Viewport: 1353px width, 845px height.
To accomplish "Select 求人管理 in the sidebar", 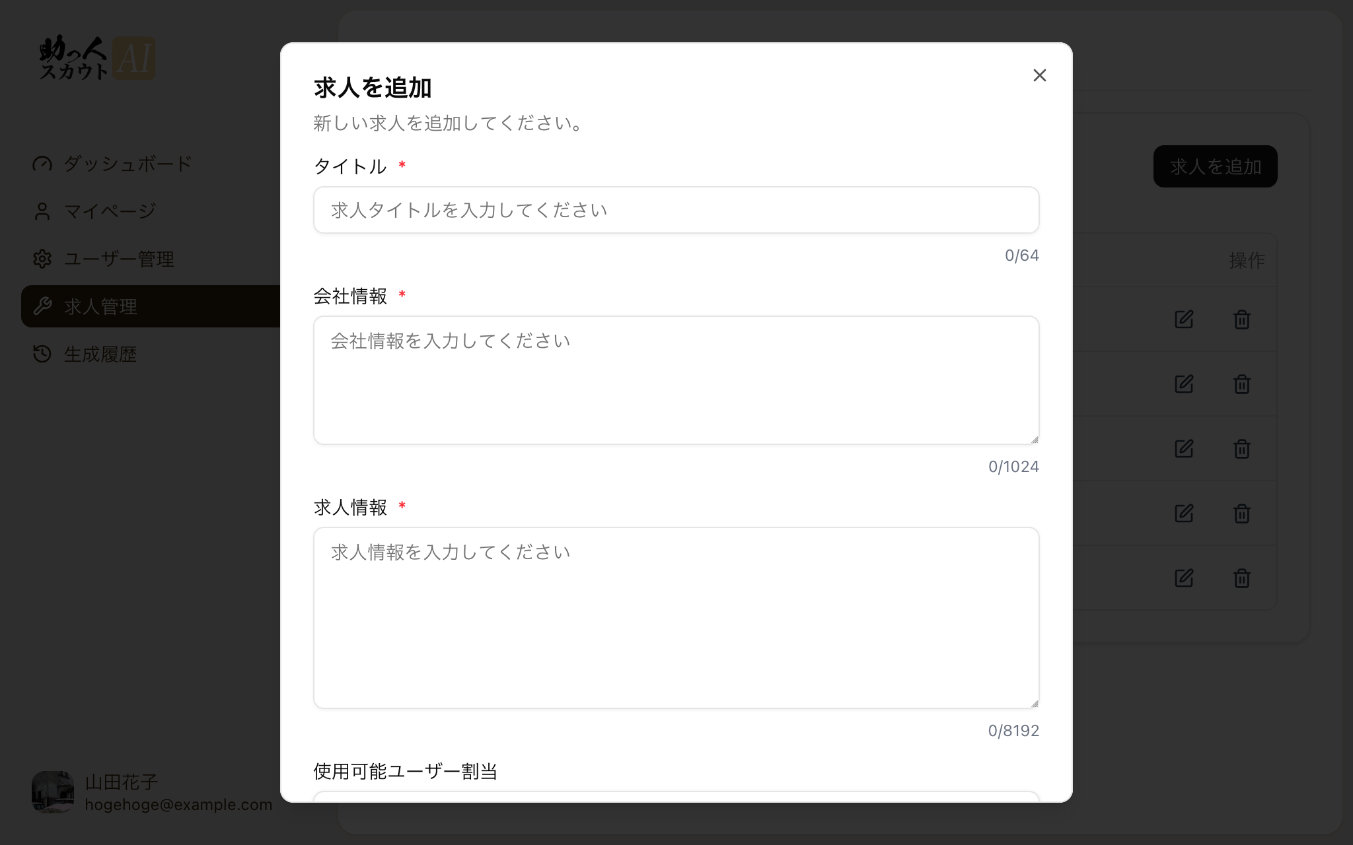I will (151, 306).
